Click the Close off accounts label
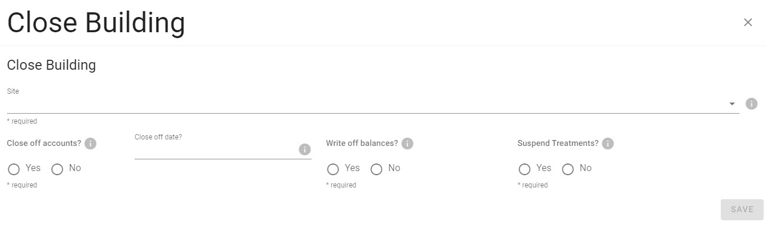The image size is (766, 225). (44, 144)
